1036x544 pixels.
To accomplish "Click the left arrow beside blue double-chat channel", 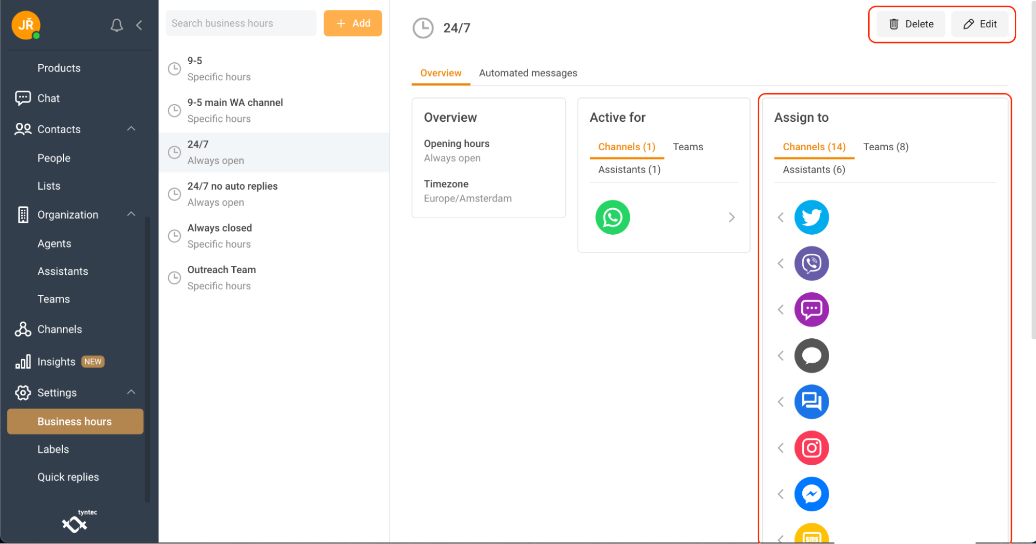I will tap(780, 402).
